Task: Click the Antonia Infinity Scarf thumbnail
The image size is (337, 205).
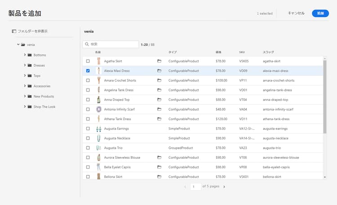Action: click(99, 109)
